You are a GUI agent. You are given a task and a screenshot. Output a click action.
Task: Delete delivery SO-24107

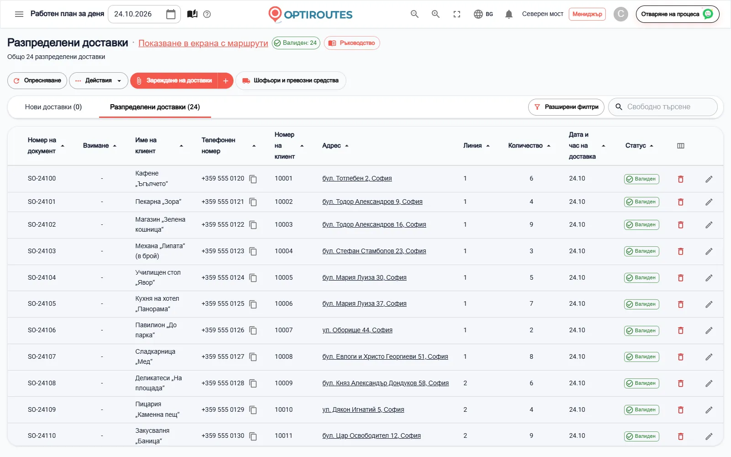point(681,357)
